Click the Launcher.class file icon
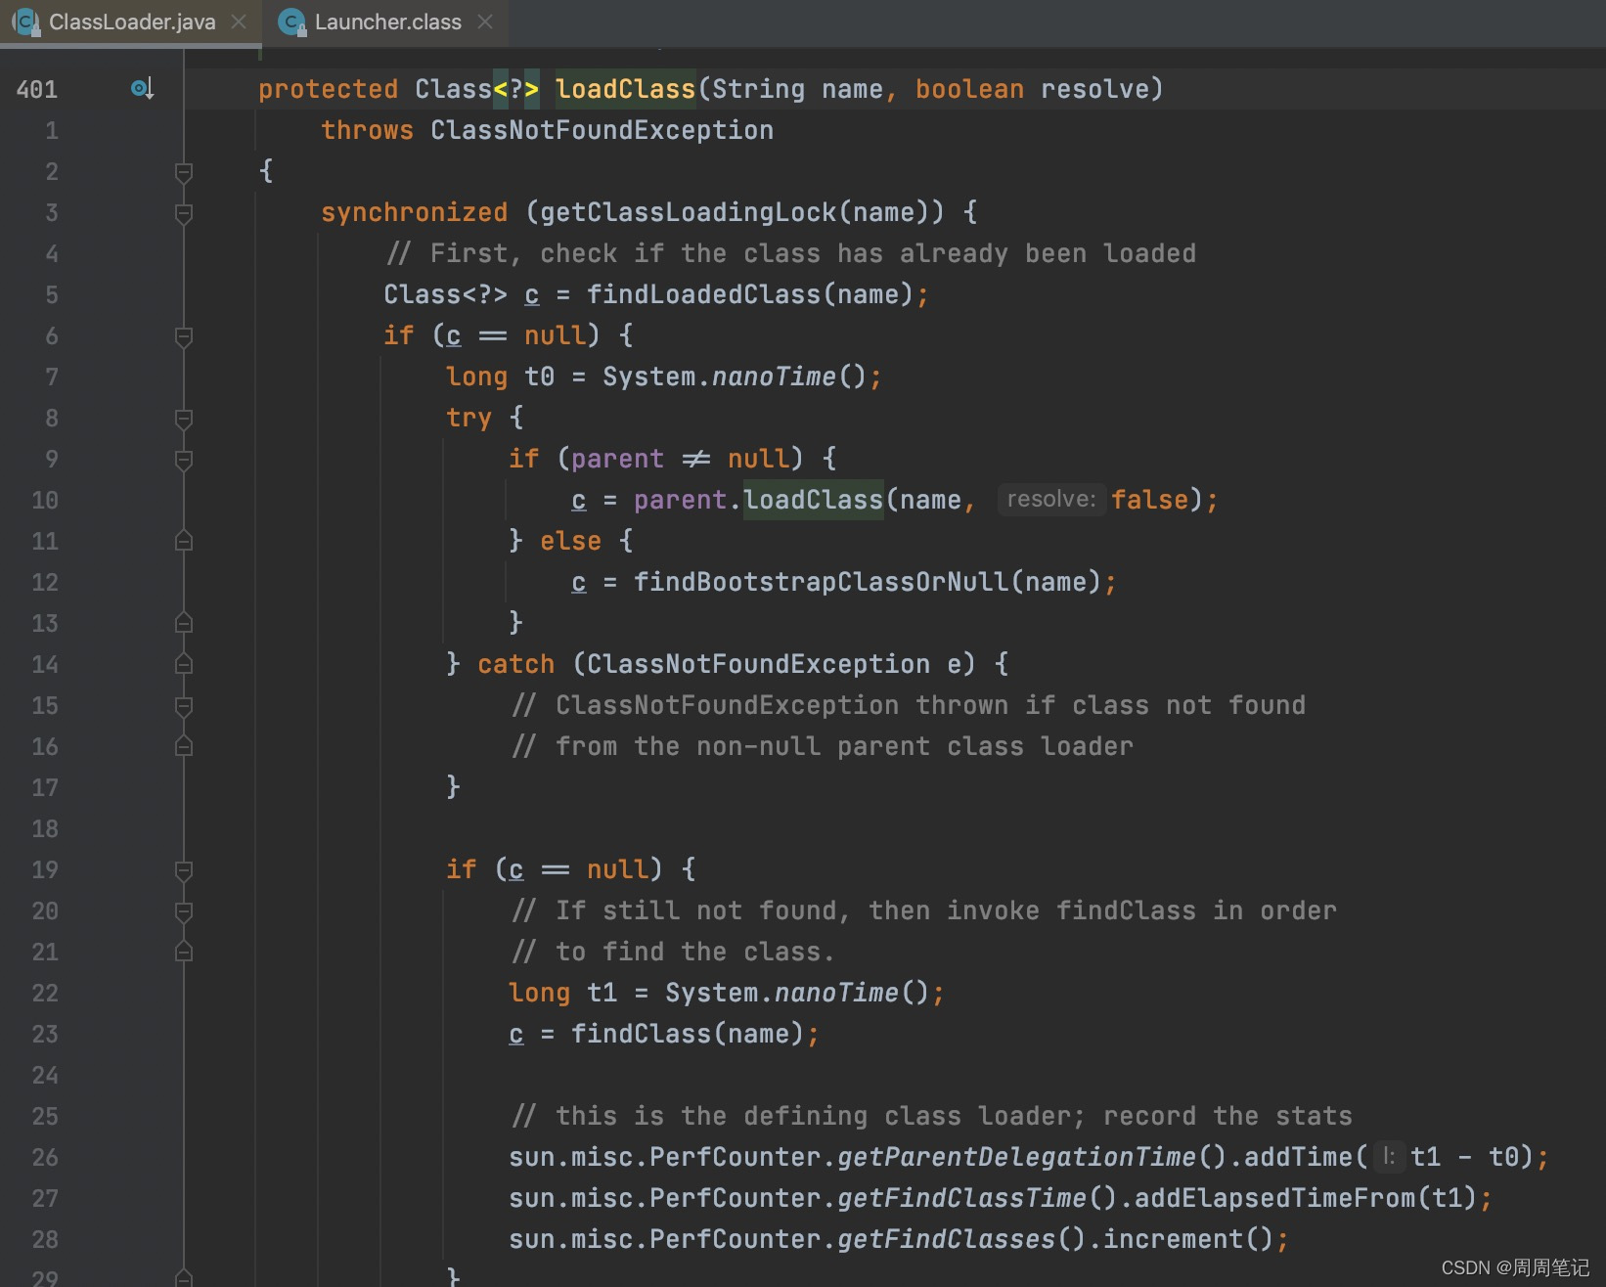 pyautogui.click(x=291, y=22)
